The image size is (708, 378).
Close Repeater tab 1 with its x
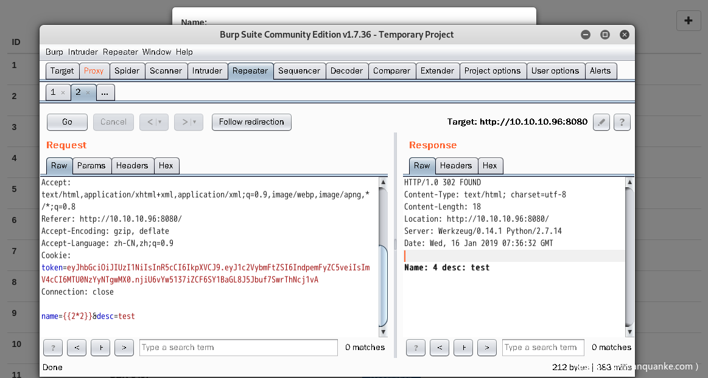point(63,93)
